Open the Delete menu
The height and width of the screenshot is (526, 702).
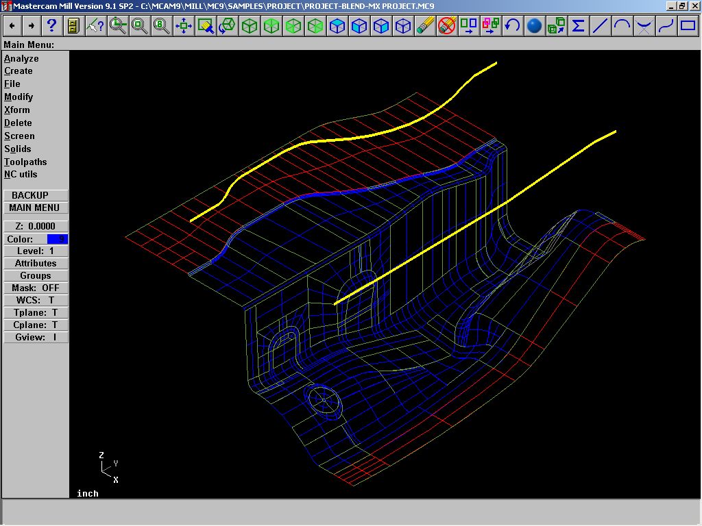18,123
